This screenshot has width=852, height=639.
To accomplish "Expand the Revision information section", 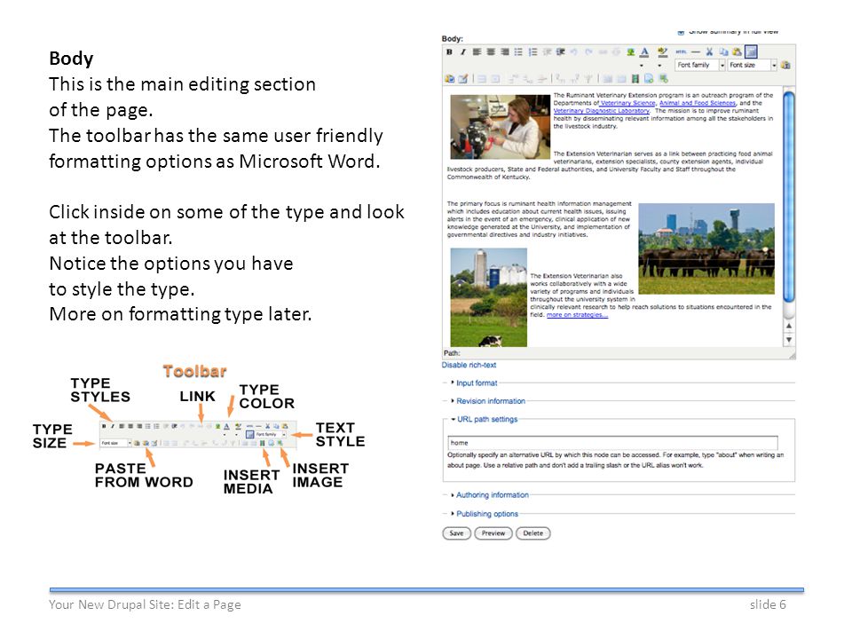I will click(x=491, y=401).
